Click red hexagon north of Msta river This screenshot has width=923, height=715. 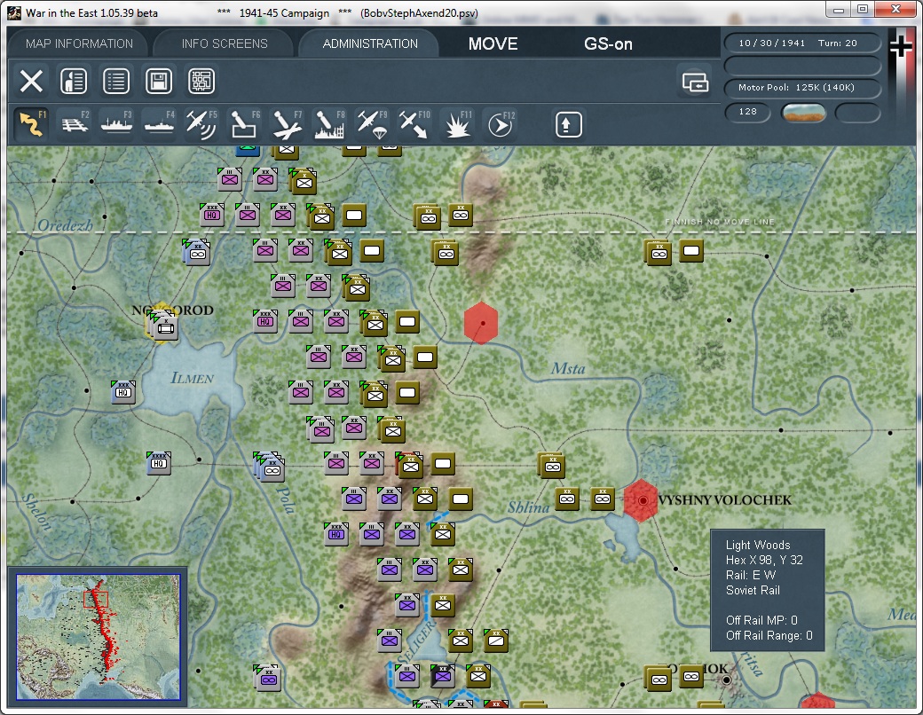point(482,323)
